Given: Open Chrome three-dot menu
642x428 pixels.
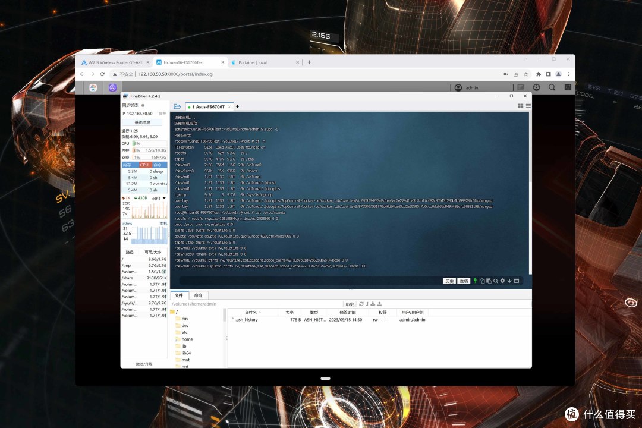Looking at the screenshot, I should tap(568, 74).
